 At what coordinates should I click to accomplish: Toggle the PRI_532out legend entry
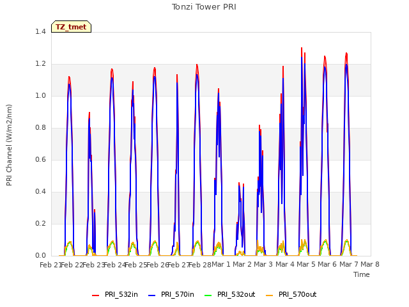point(230,294)
